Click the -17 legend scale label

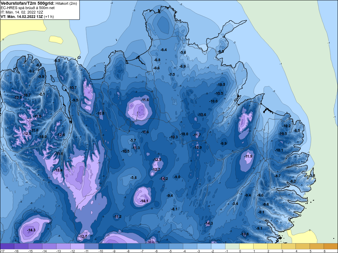[2, 251]
